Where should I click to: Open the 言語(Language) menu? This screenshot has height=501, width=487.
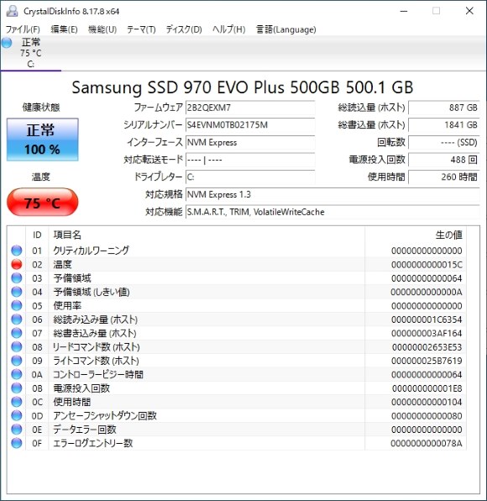pyautogui.click(x=286, y=29)
